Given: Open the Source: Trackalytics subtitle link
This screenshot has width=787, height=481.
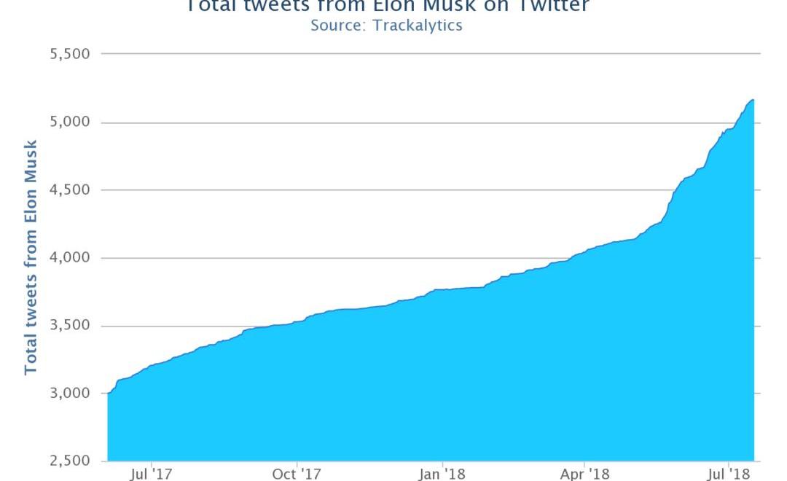Looking at the screenshot, I should tap(386, 26).
